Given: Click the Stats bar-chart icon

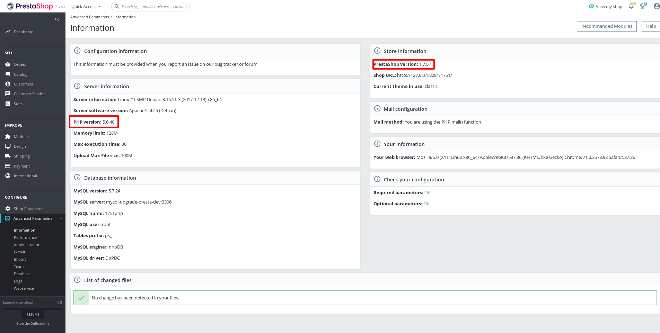Looking at the screenshot, I should click(x=8, y=103).
